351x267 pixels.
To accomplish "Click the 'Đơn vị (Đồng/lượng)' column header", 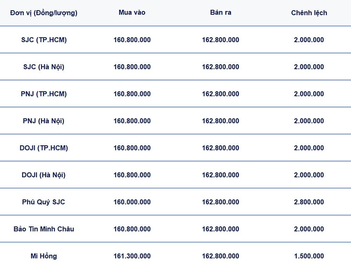I will tap(44, 13).
